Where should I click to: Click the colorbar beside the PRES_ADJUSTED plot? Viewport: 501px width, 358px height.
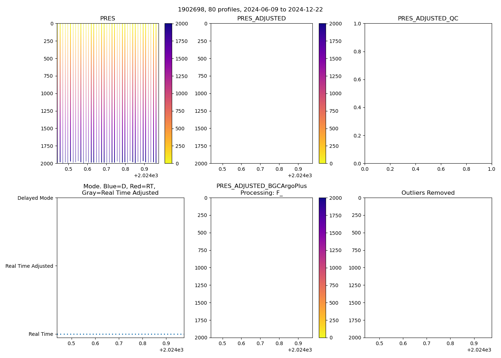pos(322,93)
